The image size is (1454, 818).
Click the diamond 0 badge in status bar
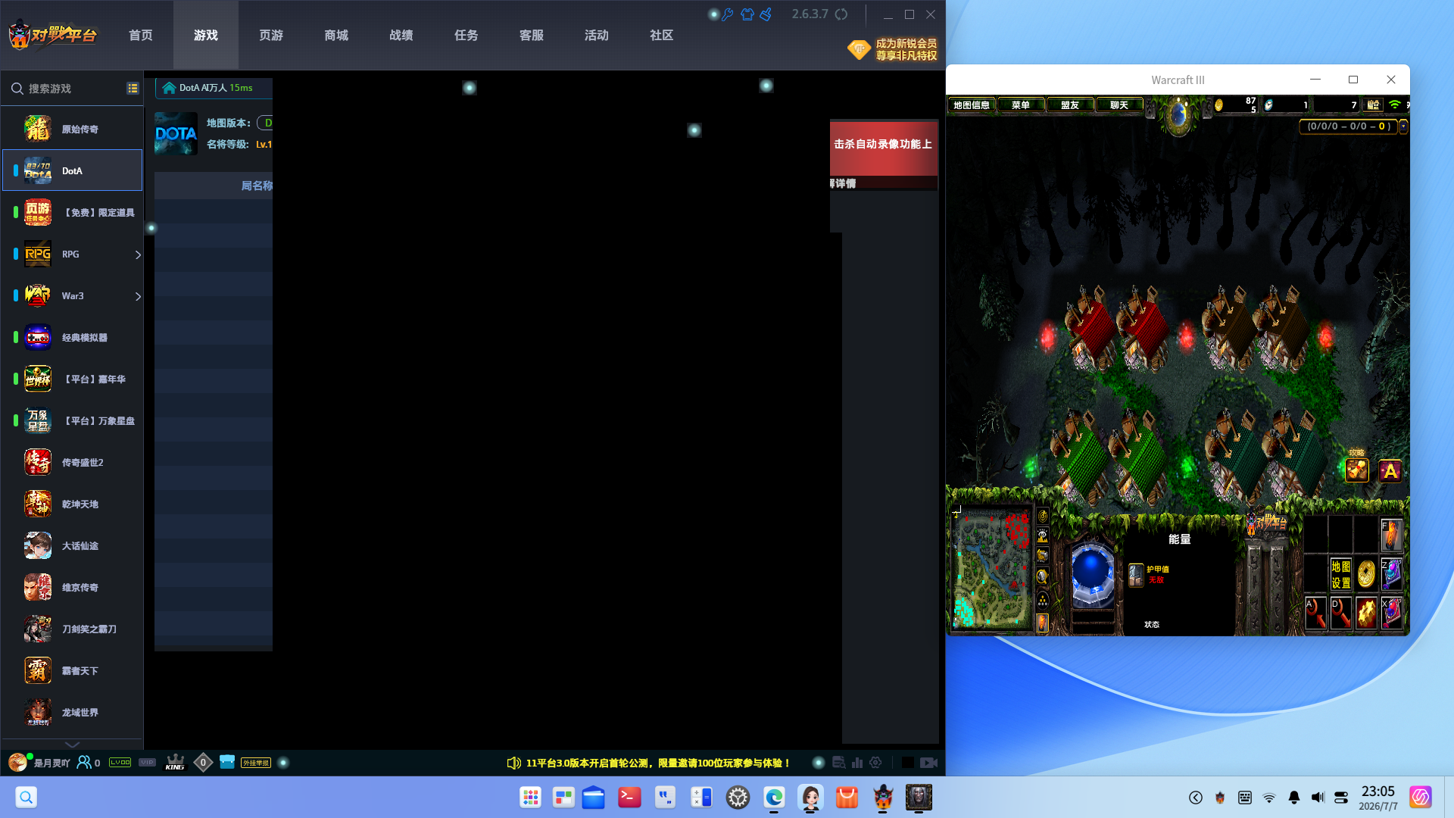tap(203, 763)
